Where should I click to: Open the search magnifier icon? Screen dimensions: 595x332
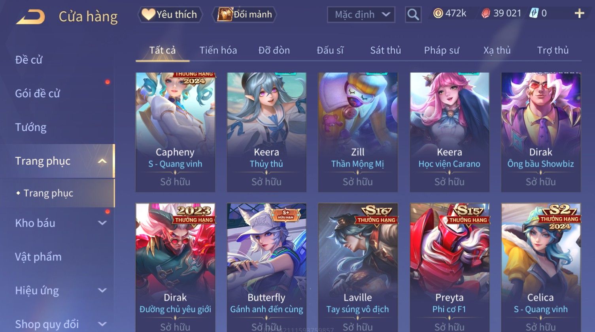(x=413, y=15)
